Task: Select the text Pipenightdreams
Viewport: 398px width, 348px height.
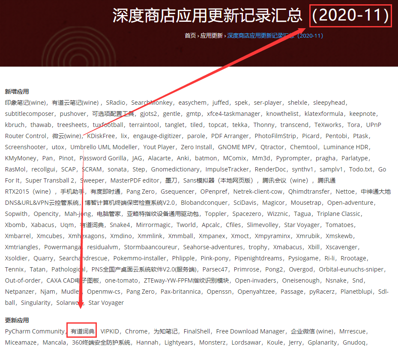Action: (258, 259)
